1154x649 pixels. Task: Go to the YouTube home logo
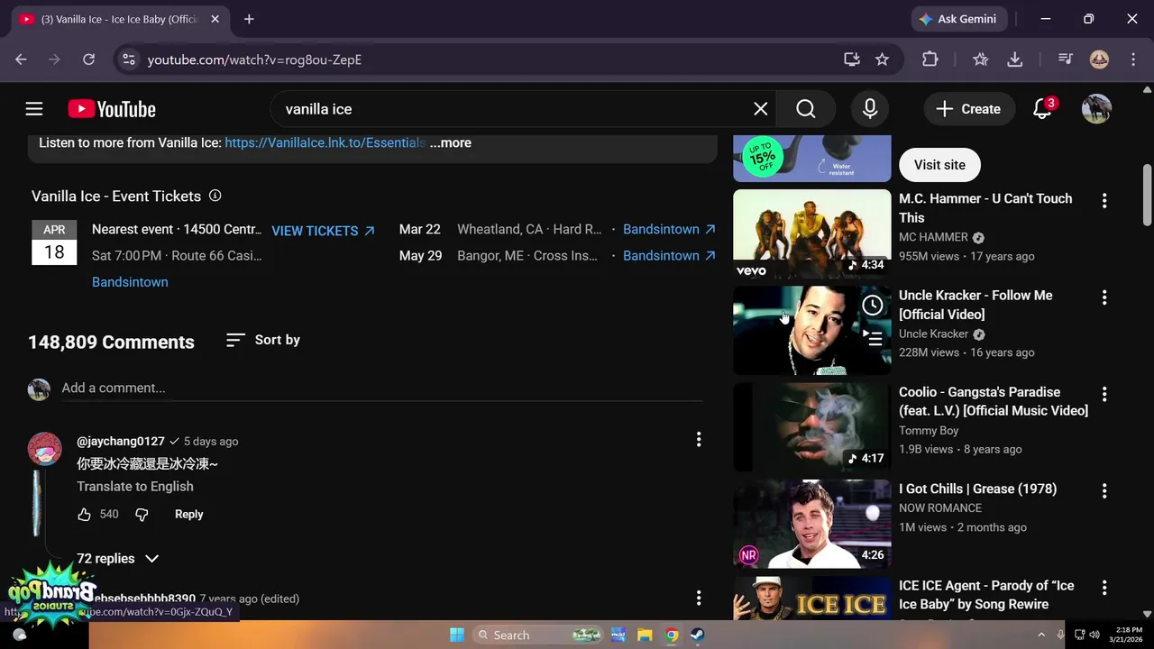(112, 109)
